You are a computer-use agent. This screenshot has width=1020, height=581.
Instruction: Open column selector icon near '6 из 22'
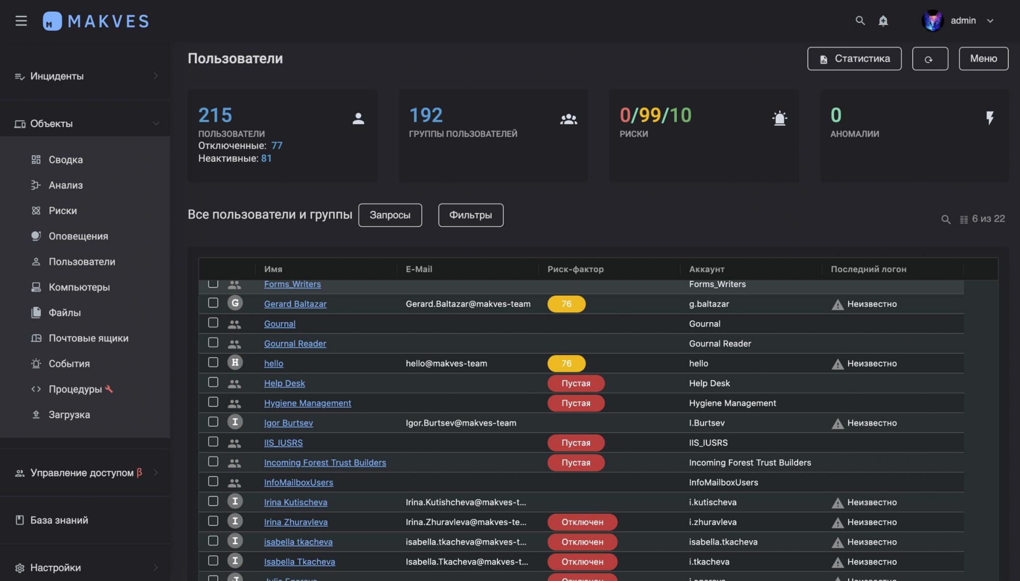click(963, 220)
